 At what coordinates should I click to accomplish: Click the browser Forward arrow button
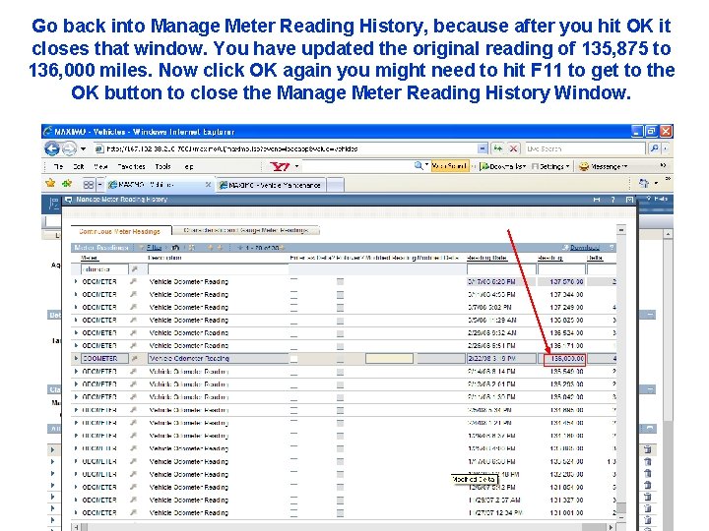point(69,148)
